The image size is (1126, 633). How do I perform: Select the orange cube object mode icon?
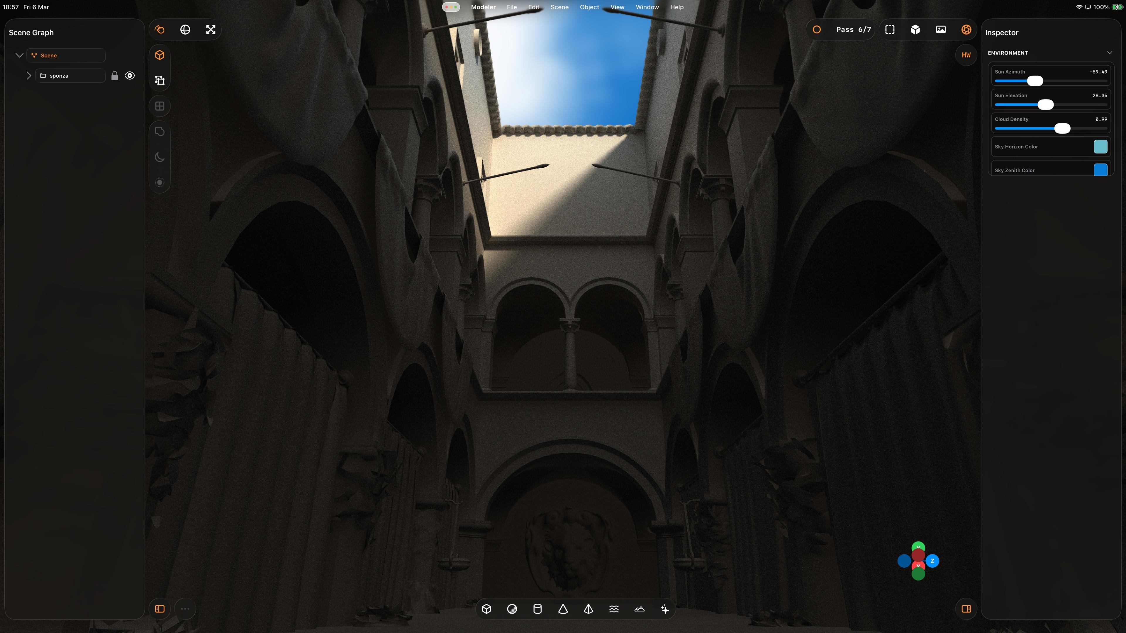click(x=160, y=55)
